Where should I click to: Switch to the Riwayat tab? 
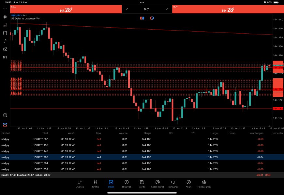pos(126,184)
